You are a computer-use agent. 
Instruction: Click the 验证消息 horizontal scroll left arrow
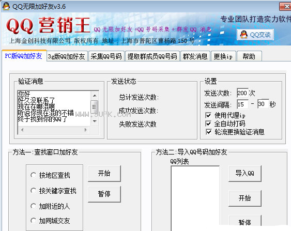point(22,130)
